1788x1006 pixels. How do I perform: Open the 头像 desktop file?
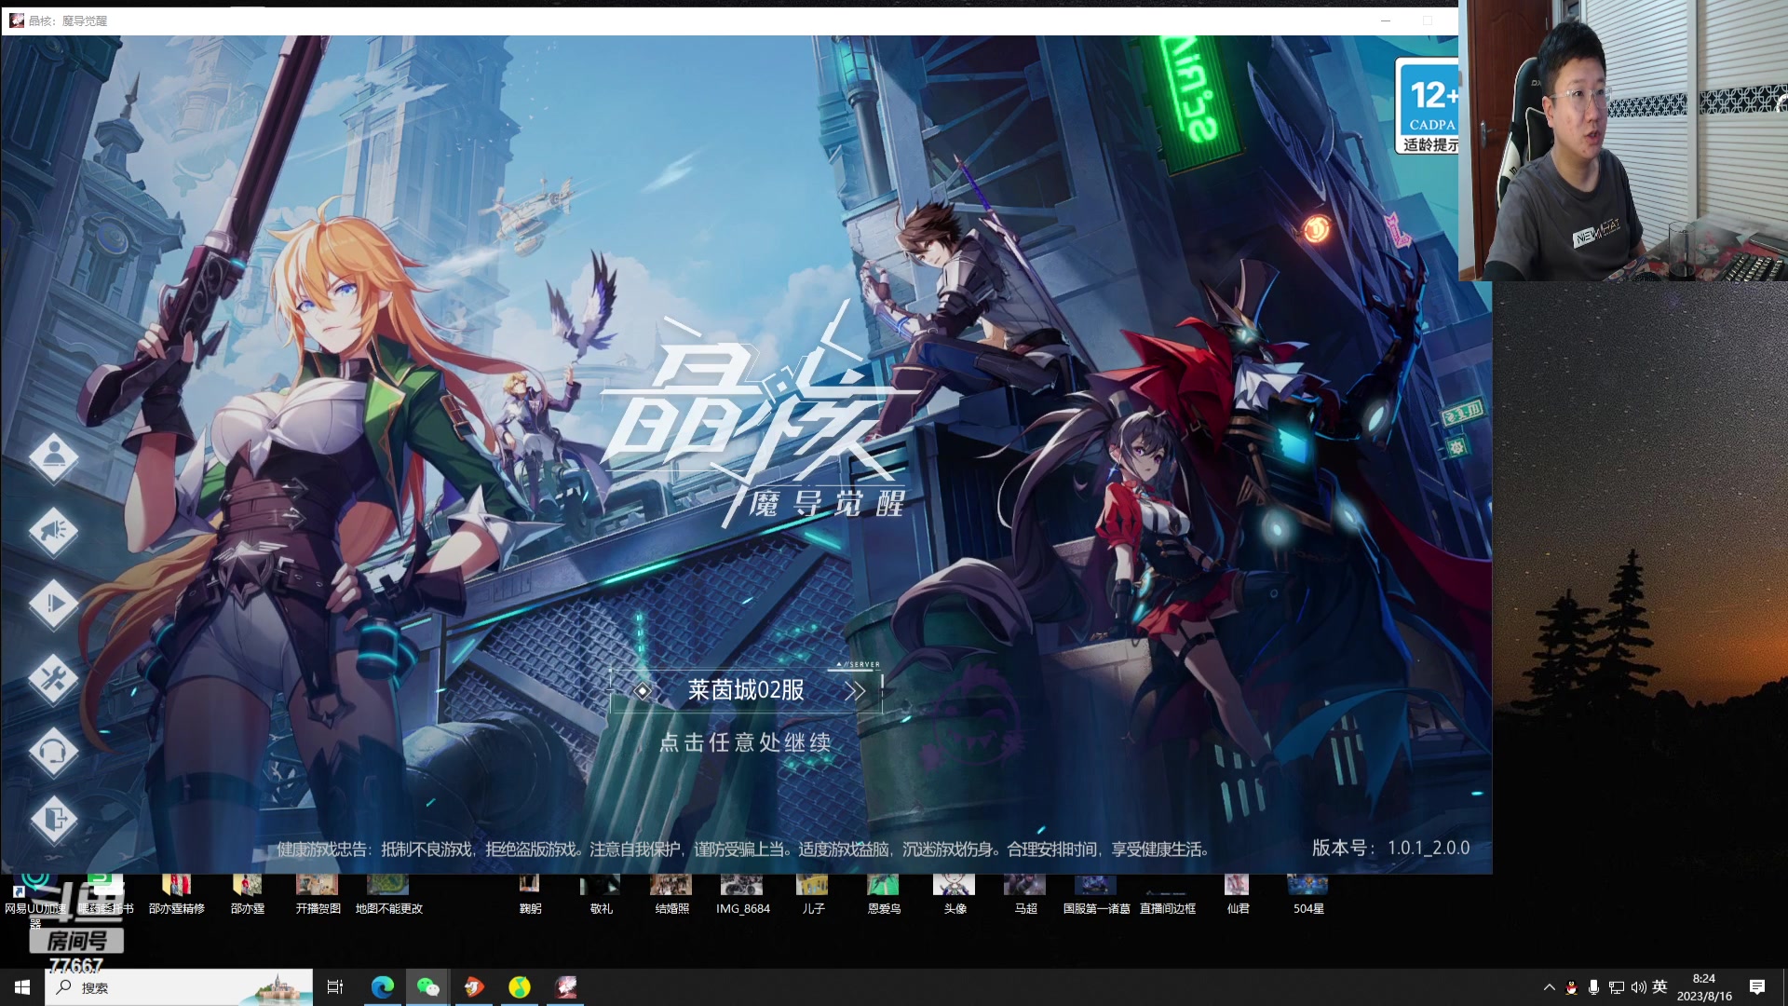point(955,894)
